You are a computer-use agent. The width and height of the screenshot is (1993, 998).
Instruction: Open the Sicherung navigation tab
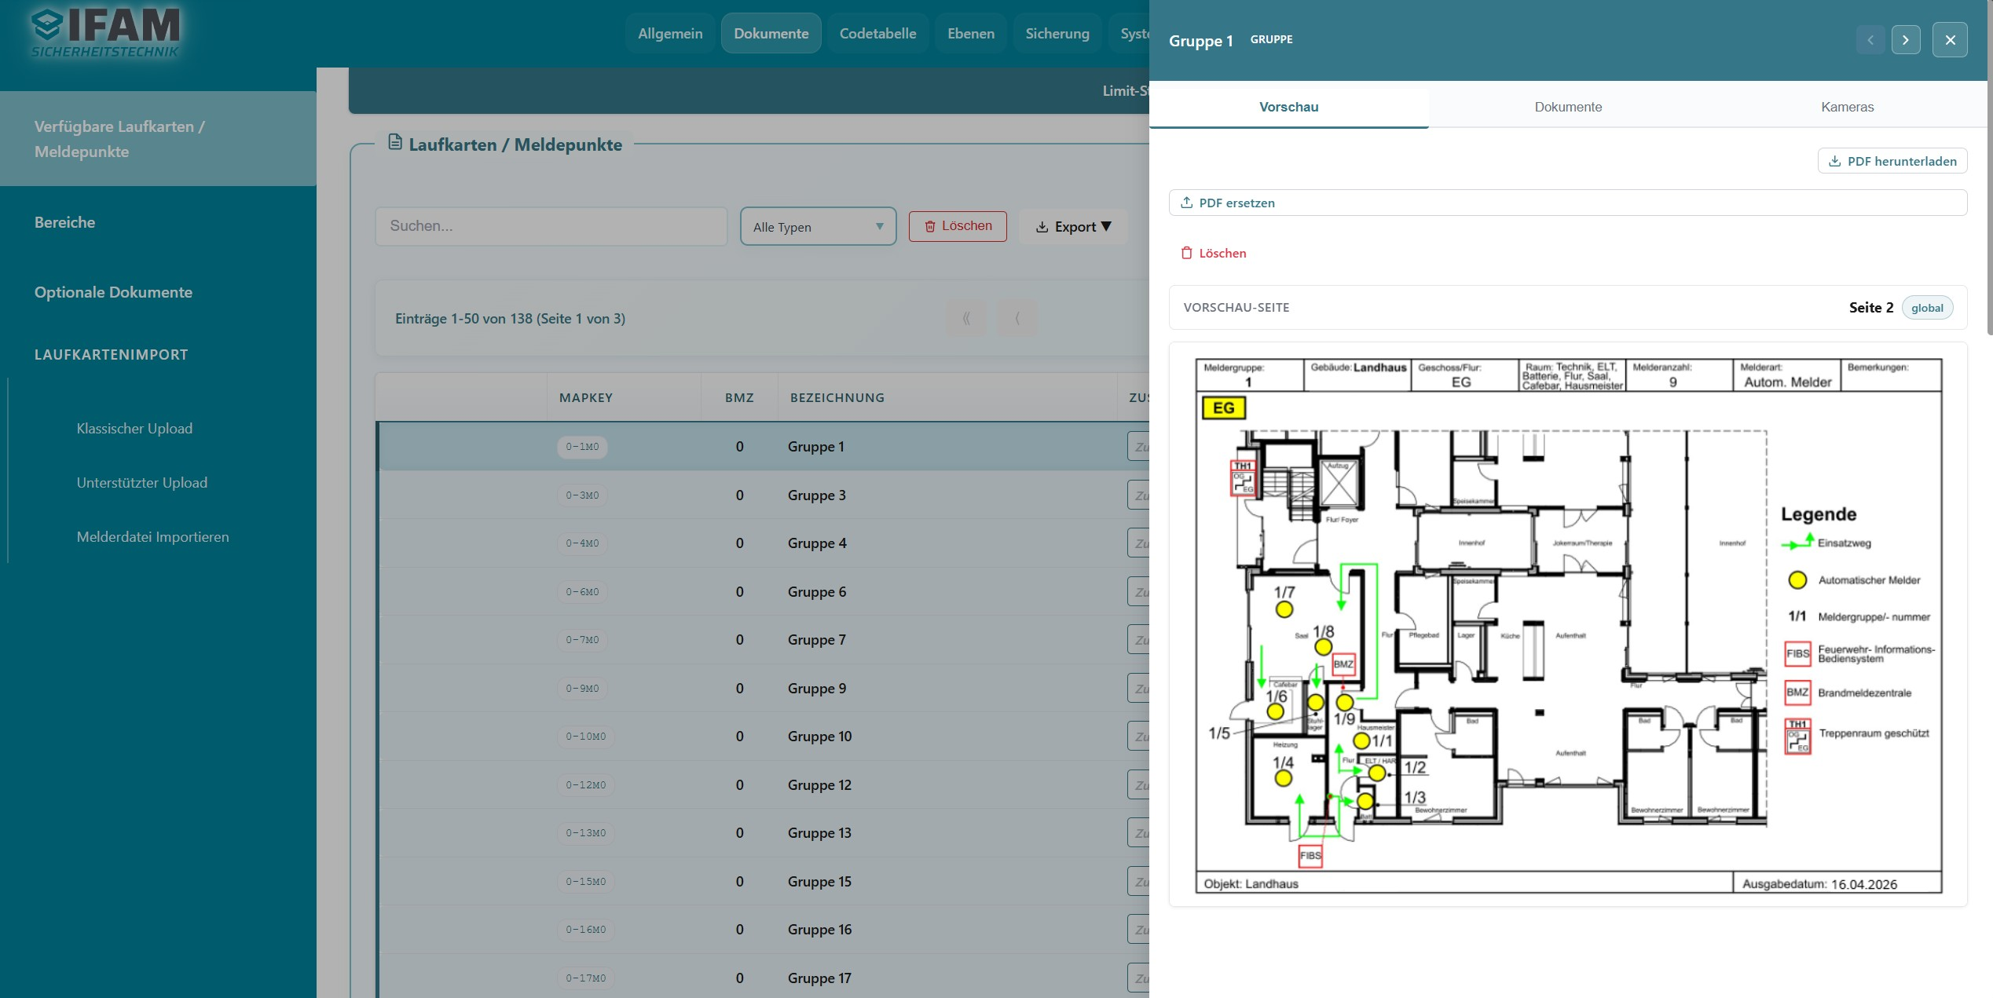click(x=1057, y=33)
